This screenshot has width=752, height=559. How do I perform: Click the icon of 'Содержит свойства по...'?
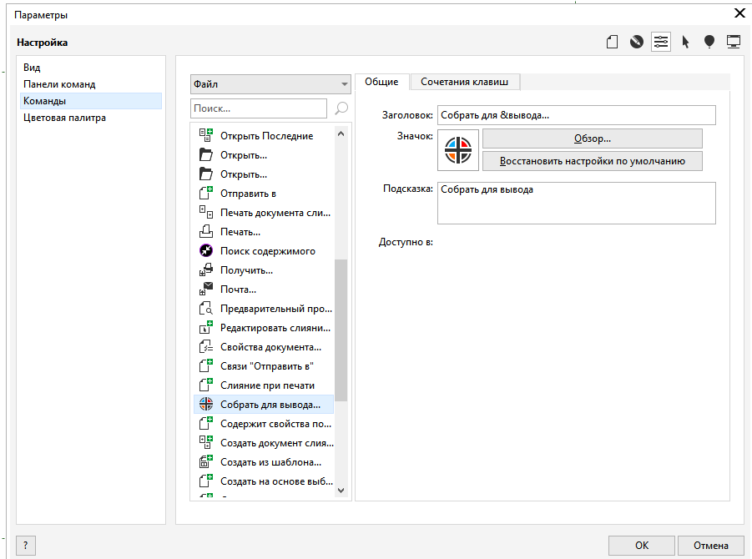(x=206, y=423)
